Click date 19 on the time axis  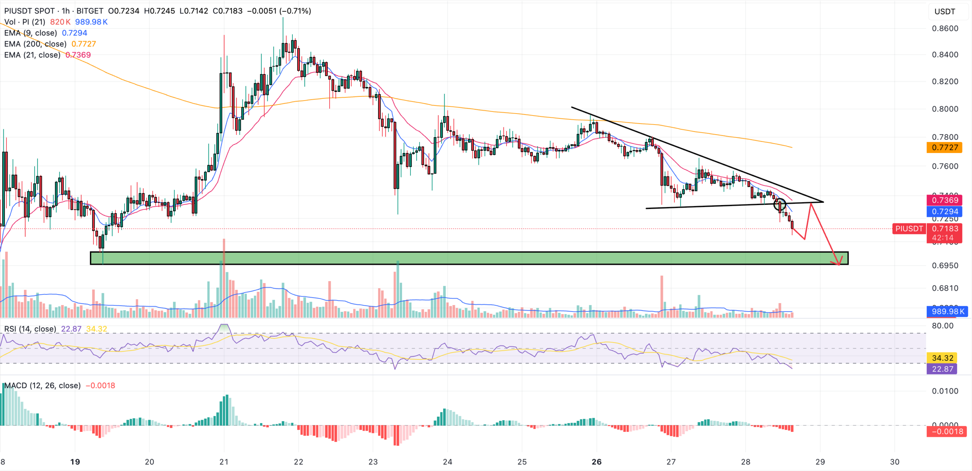point(75,462)
